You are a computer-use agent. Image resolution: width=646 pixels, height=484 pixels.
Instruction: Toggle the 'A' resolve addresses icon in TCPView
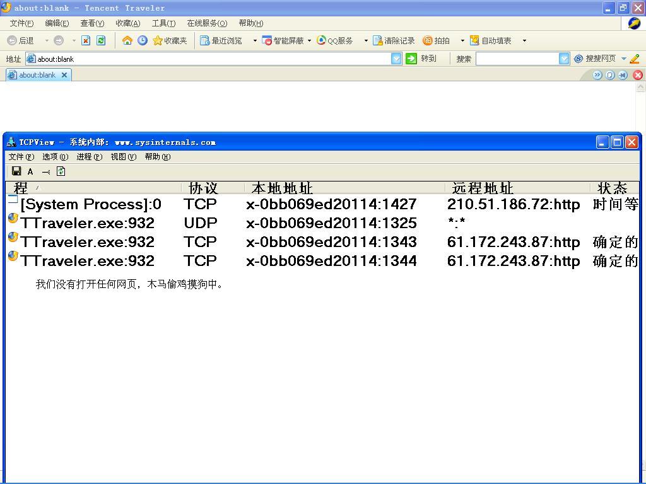coord(30,171)
